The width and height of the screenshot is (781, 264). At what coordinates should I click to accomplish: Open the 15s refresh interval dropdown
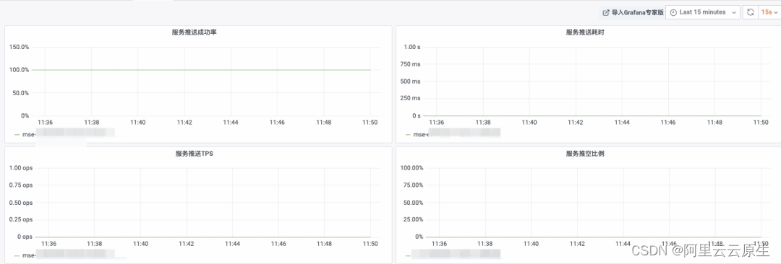coord(769,12)
